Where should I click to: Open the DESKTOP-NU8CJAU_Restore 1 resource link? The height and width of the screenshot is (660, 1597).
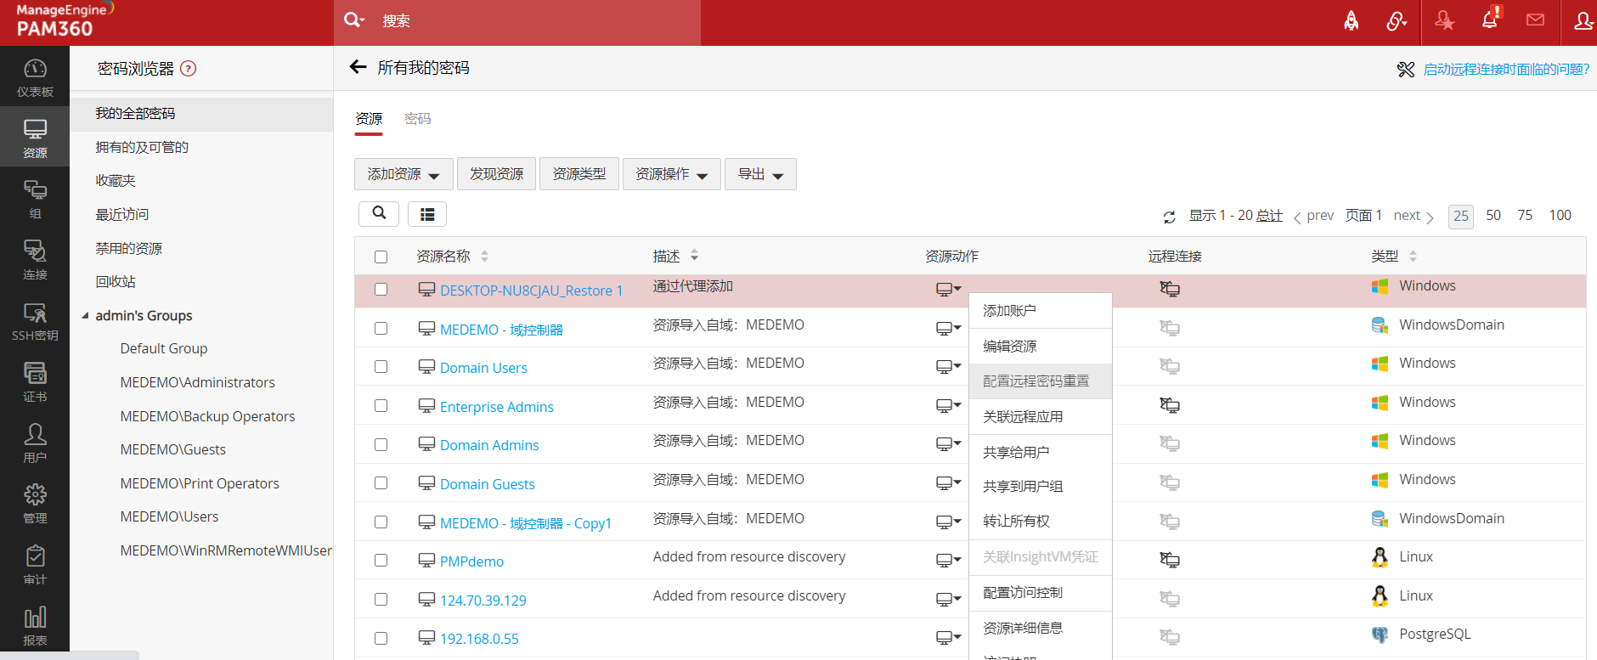click(x=531, y=291)
